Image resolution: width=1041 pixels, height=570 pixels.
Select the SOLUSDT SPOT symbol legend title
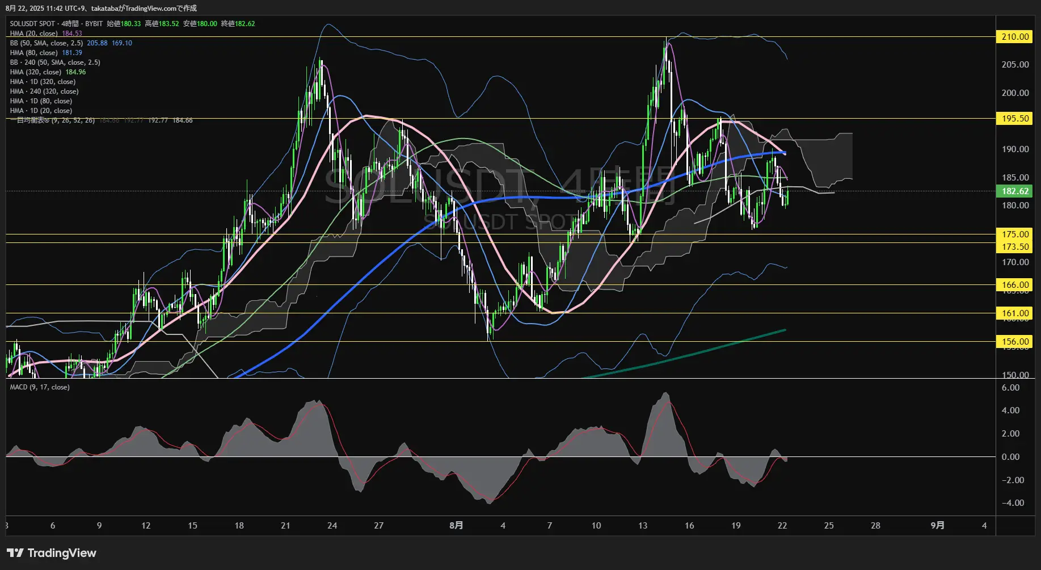point(56,24)
